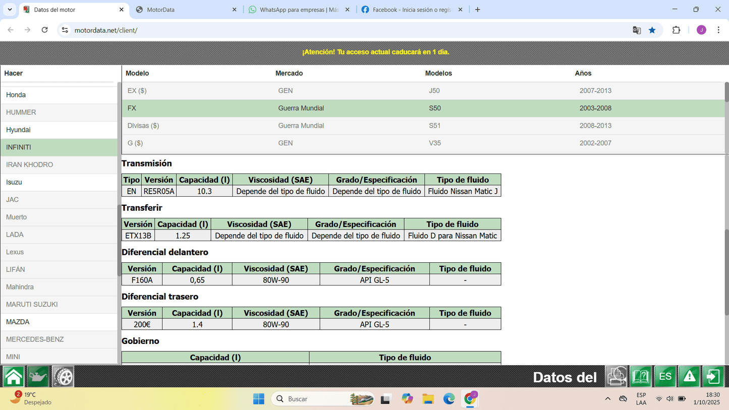The image size is (729, 410).
Task: Switch to the WhatsApp para empresas tab
Action: 299,10
